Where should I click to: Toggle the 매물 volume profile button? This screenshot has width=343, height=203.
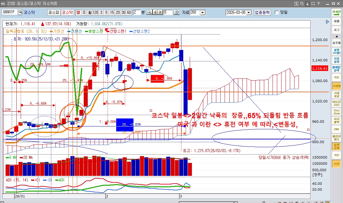(337, 21)
